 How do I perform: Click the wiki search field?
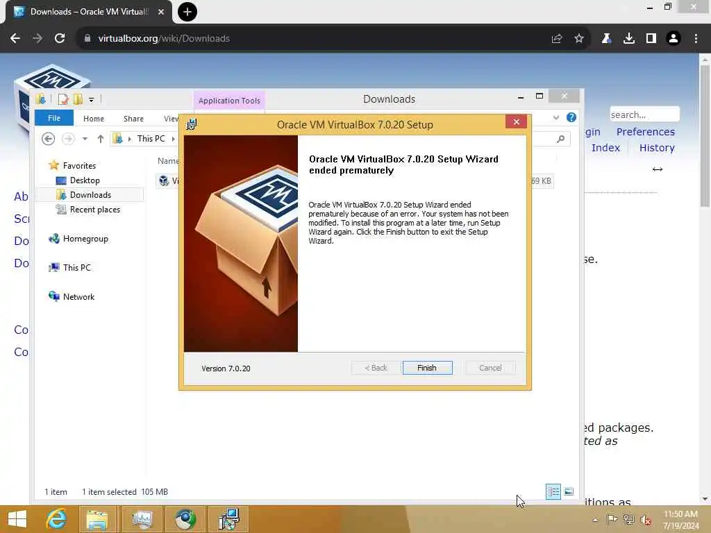click(x=644, y=115)
